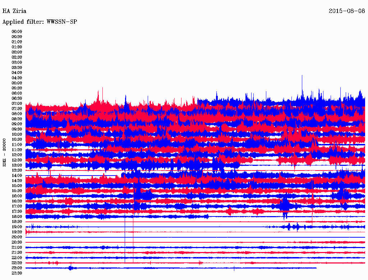Click the '23:00' time label
The image size is (368, 280).
17,268
